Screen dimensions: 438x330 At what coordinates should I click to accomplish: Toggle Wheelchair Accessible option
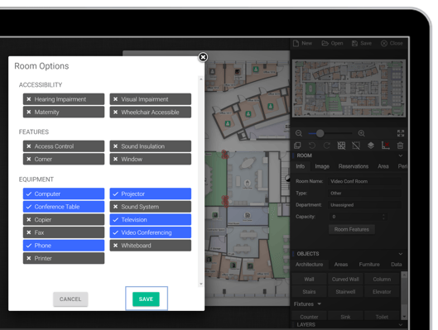151,112
